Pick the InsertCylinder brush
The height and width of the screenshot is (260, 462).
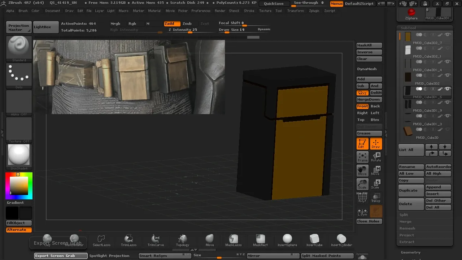(341, 240)
